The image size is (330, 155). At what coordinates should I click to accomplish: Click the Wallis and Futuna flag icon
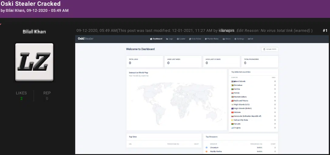232,101
